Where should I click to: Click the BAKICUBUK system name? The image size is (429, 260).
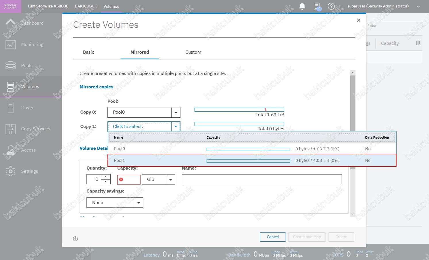86,6
